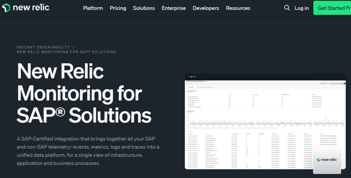Click the Developers menu item
The height and width of the screenshot is (178, 351).
click(x=206, y=8)
